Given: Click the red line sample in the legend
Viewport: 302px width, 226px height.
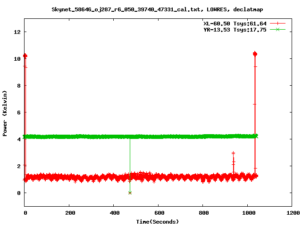Looking at the screenshot, I should point(277,24).
